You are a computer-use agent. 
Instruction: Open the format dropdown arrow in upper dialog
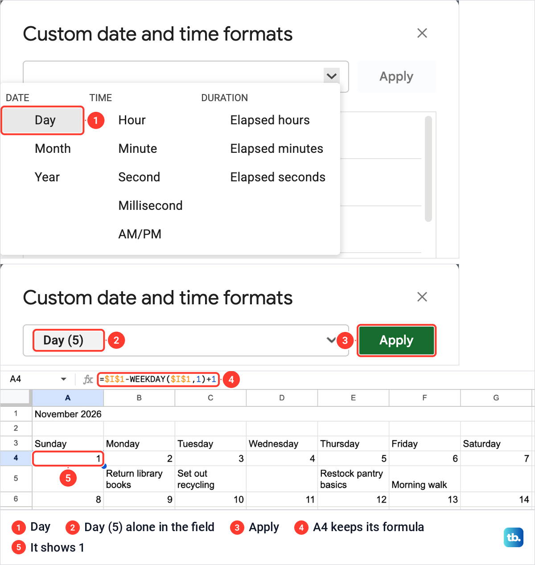[x=331, y=76]
